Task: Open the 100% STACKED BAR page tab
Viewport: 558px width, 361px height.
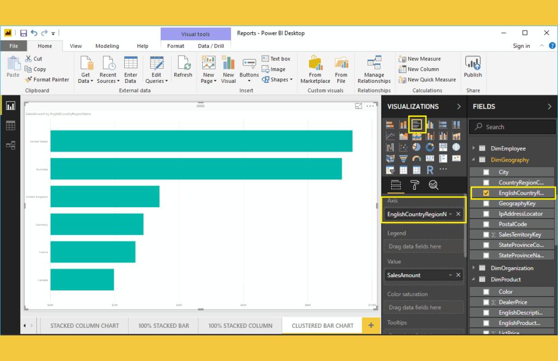Action: 163,325
